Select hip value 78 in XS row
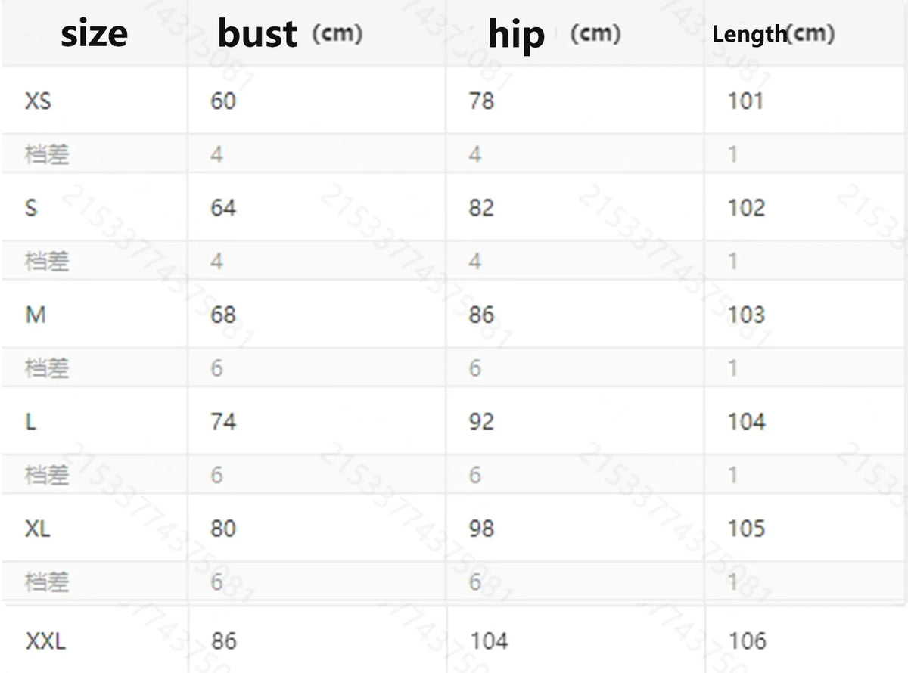 [x=481, y=101]
